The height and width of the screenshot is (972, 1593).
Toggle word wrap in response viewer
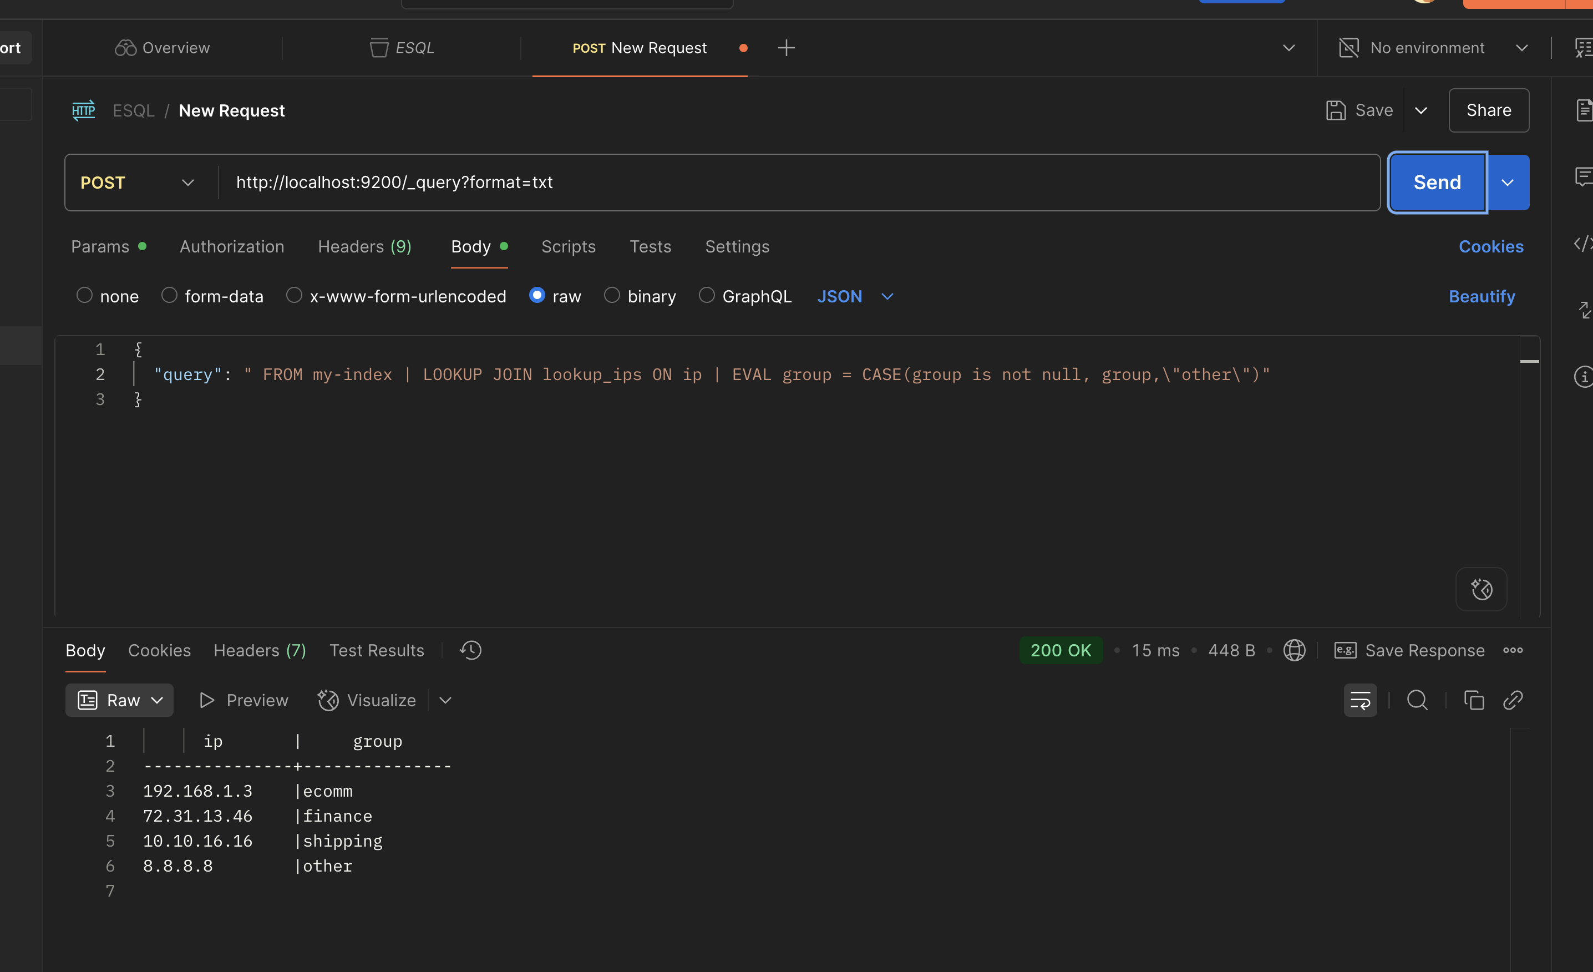[1359, 700]
